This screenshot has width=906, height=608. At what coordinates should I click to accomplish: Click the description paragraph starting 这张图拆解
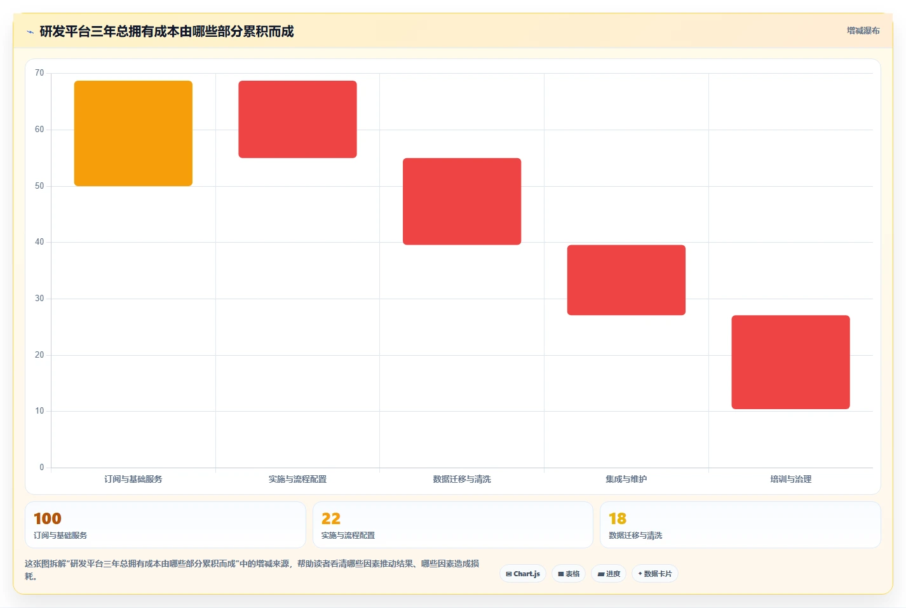click(x=252, y=570)
